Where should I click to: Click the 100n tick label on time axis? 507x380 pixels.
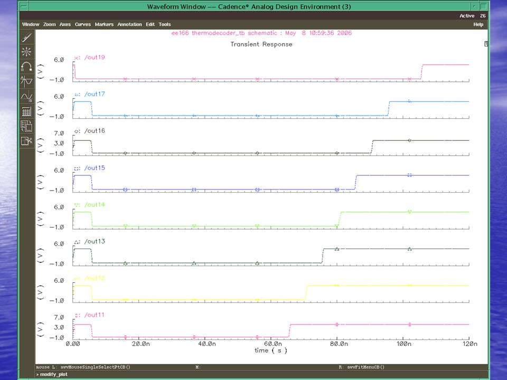(x=404, y=344)
